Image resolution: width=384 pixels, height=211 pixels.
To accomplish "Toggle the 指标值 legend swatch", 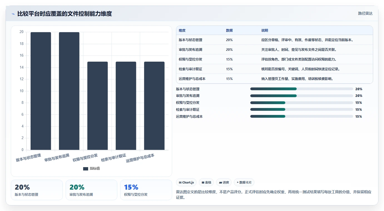I will 86,169.
